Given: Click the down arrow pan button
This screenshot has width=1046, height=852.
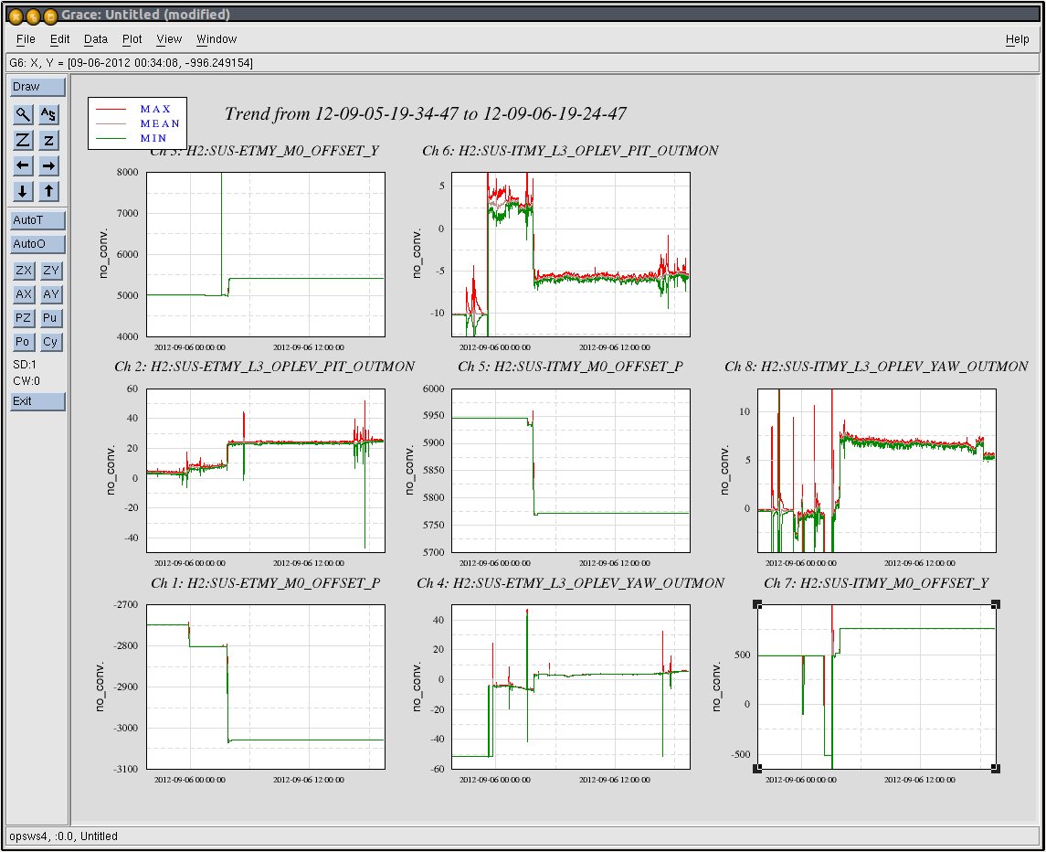Looking at the screenshot, I should [x=24, y=192].
